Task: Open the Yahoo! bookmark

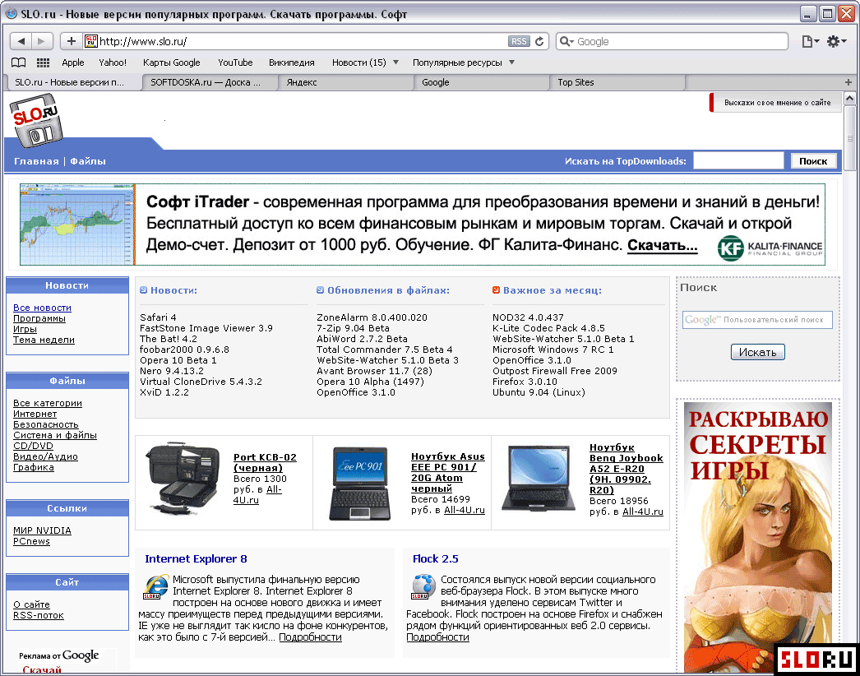Action: (x=113, y=63)
